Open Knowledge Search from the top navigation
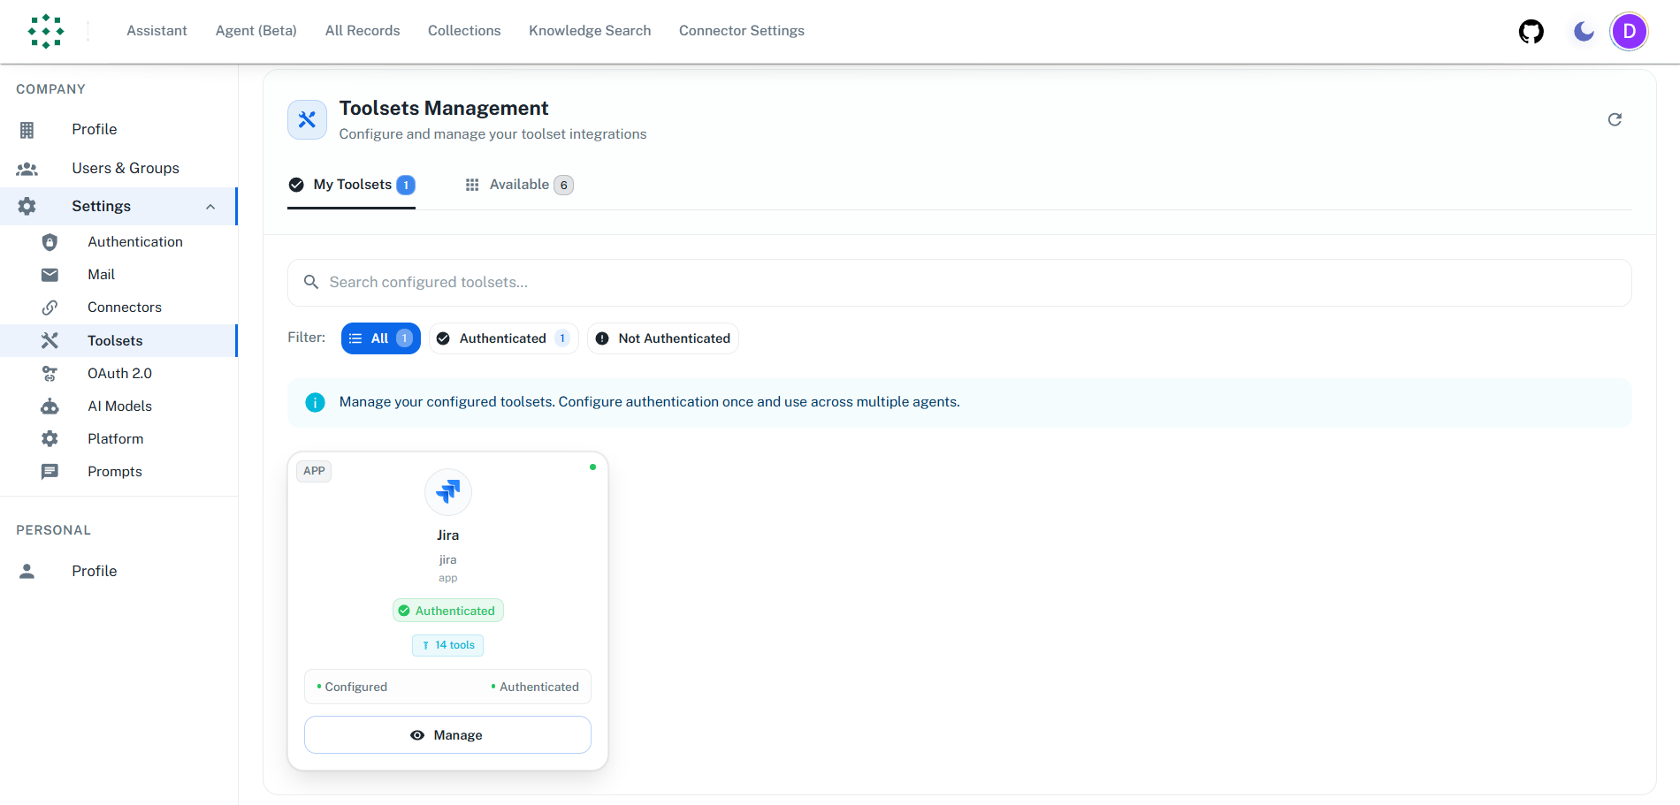 [x=589, y=30]
